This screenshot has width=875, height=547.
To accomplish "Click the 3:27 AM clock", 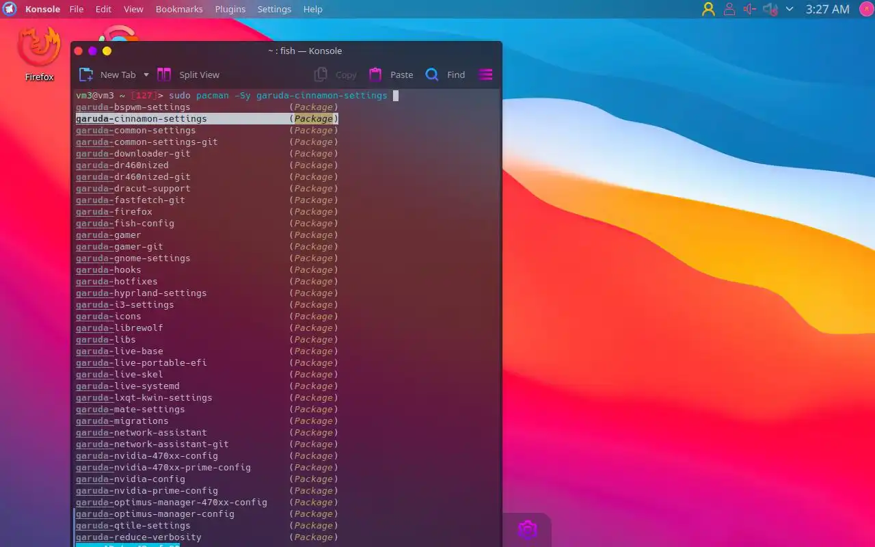I will click(x=827, y=9).
